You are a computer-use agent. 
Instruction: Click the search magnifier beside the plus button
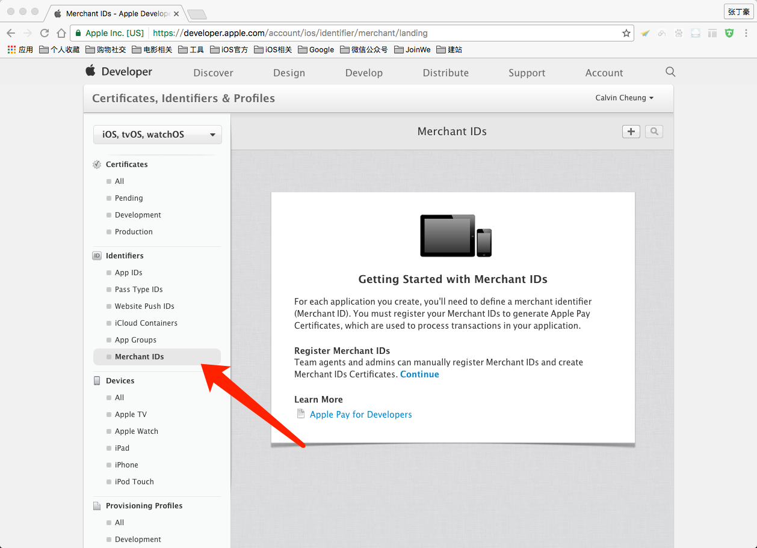click(654, 132)
